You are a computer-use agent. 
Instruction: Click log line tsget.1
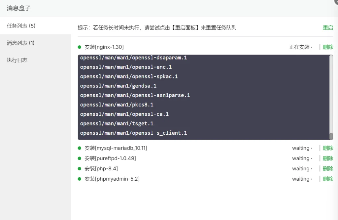coord(117,123)
